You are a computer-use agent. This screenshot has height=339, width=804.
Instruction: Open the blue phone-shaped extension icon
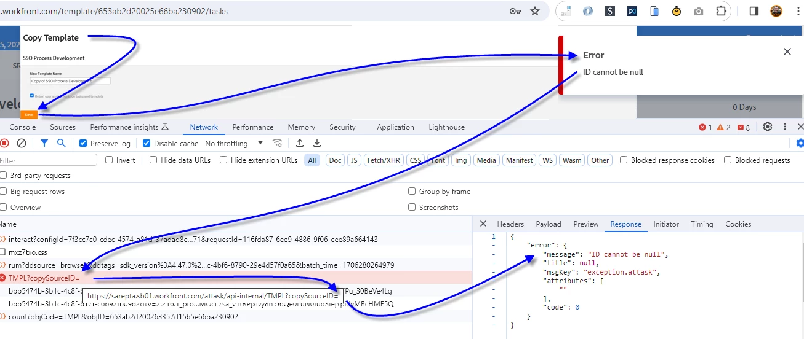654,11
